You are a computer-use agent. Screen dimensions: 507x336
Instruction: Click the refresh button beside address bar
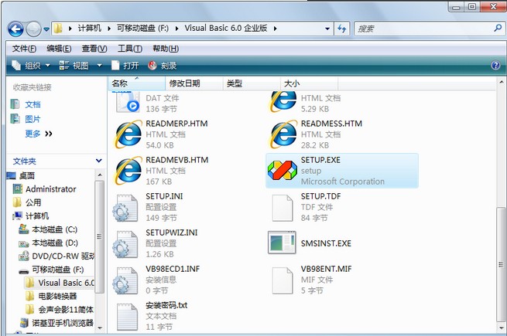(342, 29)
